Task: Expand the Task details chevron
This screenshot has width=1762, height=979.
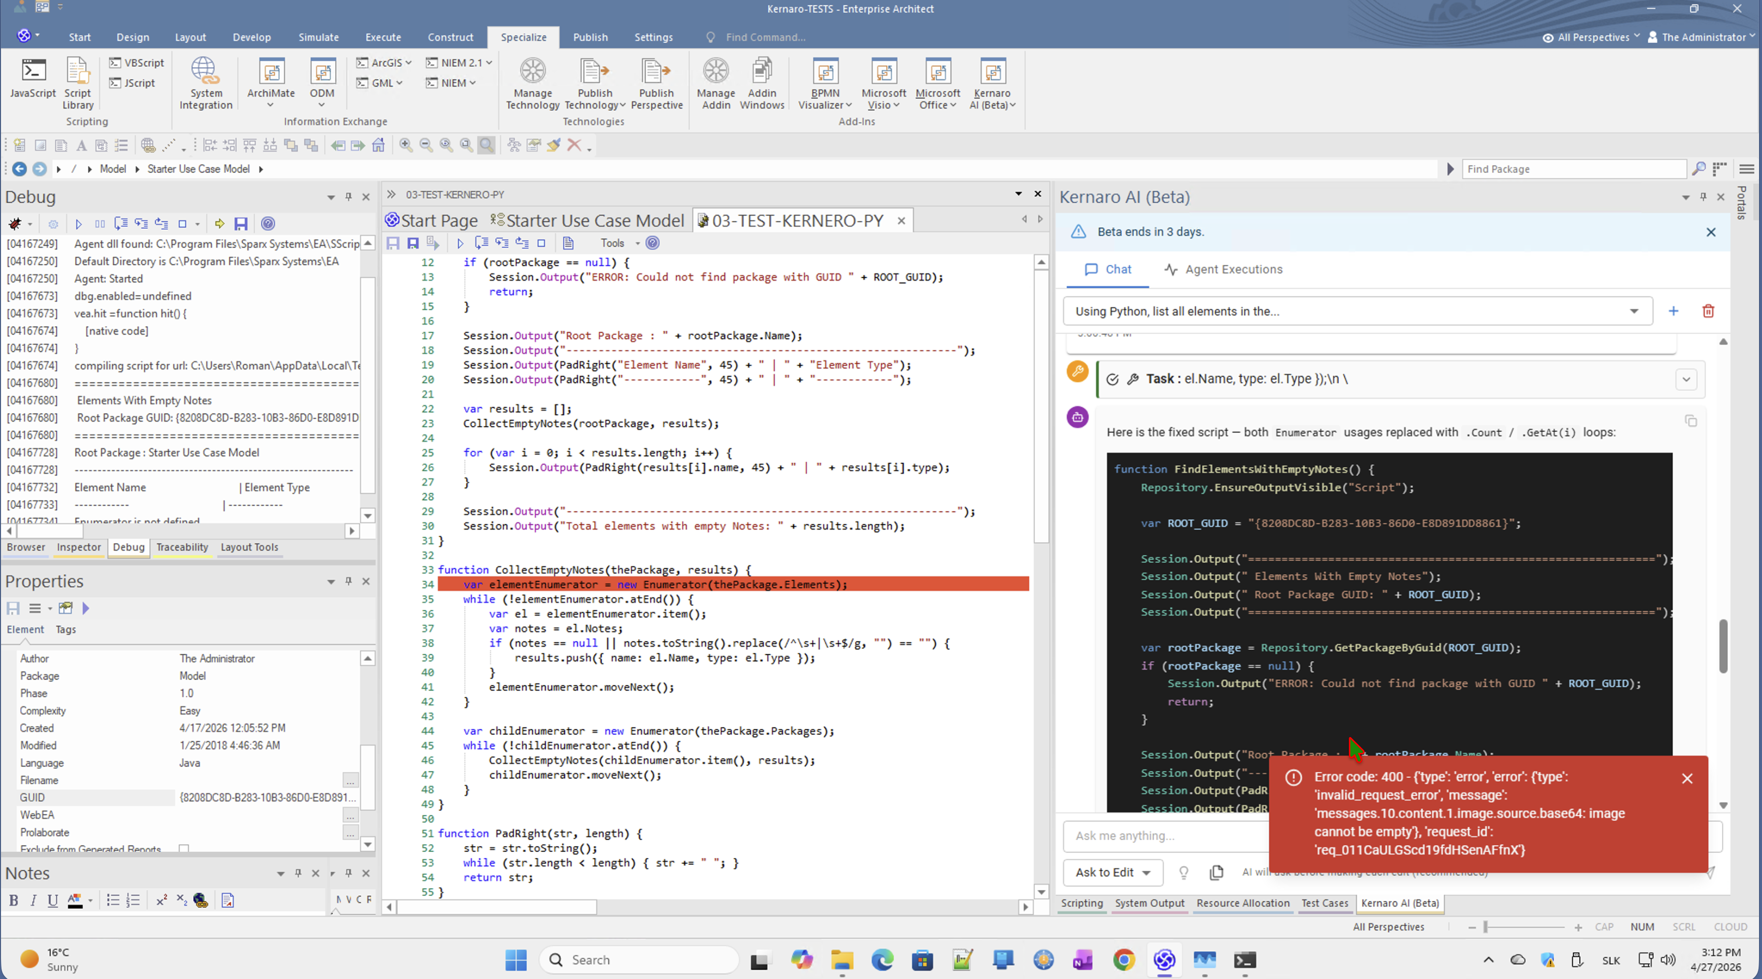Action: point(1686,379)
